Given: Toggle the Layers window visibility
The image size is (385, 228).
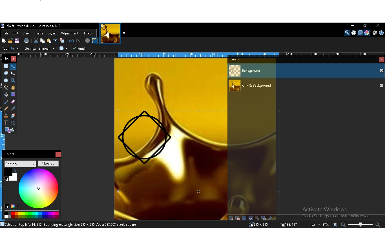Looking at the screenshot, I should tap(360, 33).
